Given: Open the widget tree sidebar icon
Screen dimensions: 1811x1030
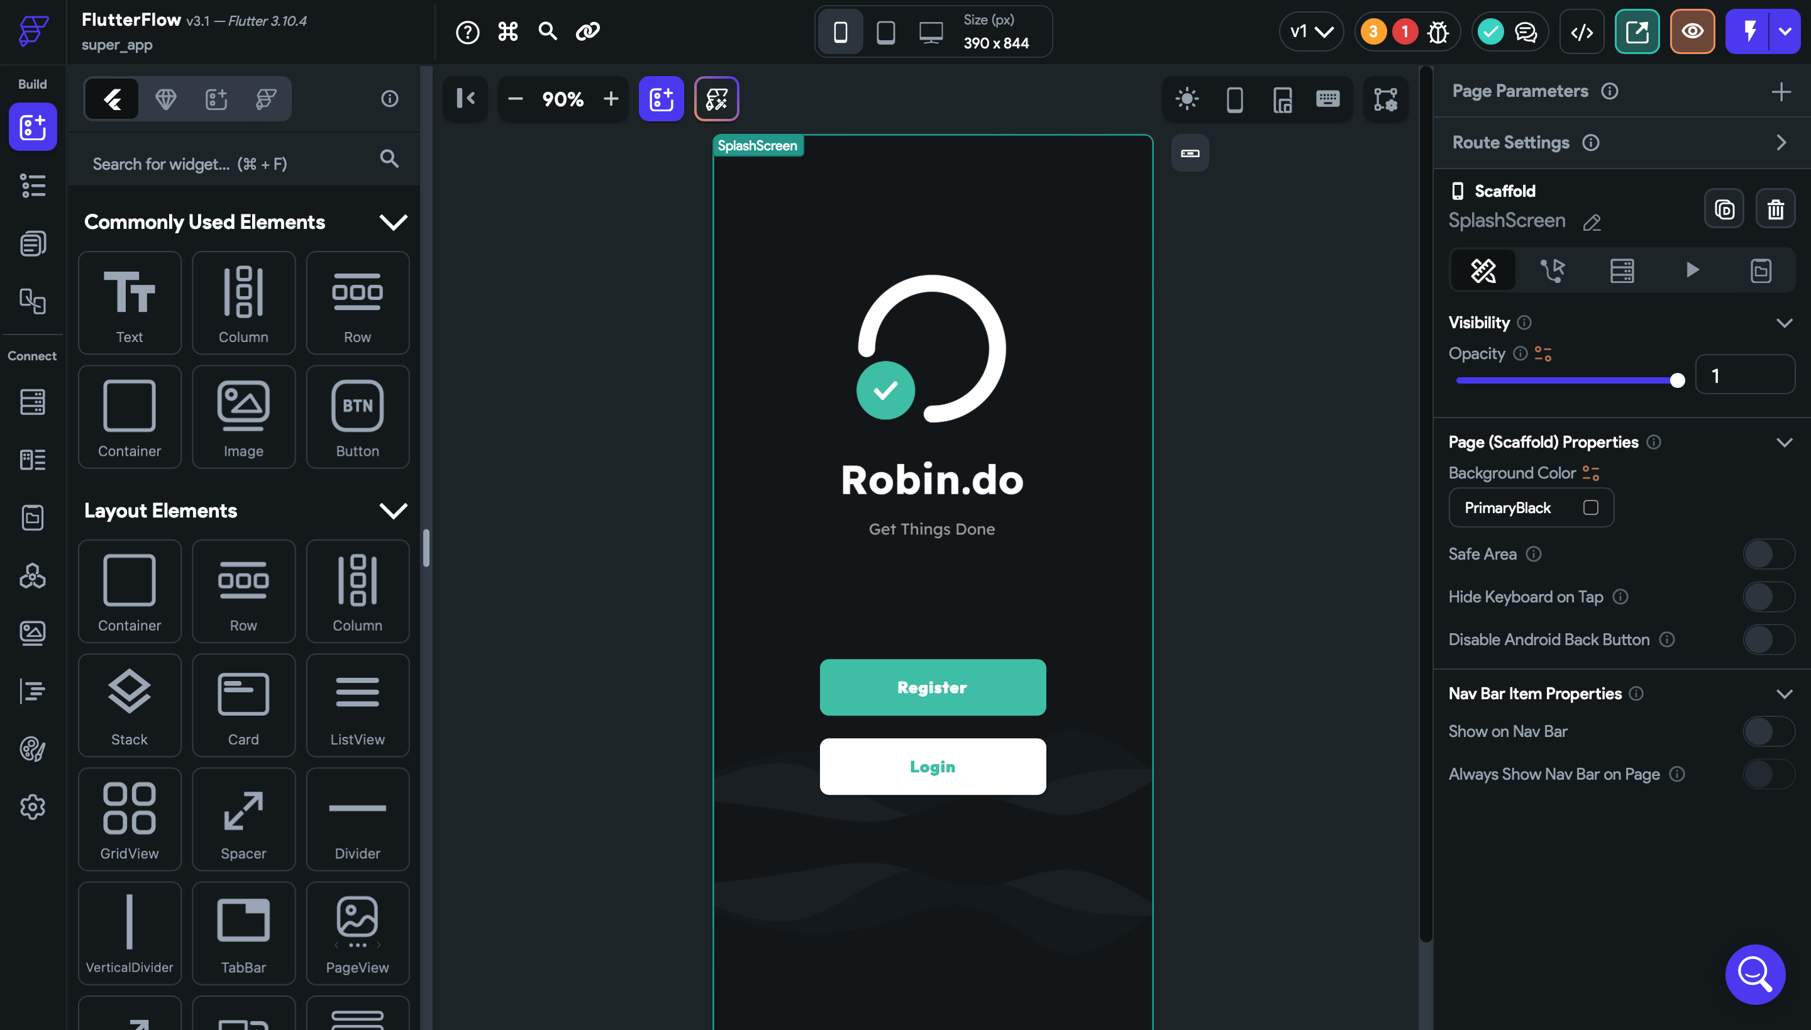Looking at the screenshot, I should [33, 186].
